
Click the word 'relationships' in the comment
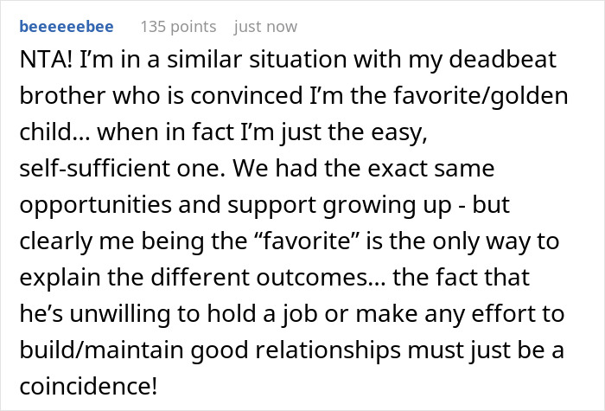pos(328,350)
